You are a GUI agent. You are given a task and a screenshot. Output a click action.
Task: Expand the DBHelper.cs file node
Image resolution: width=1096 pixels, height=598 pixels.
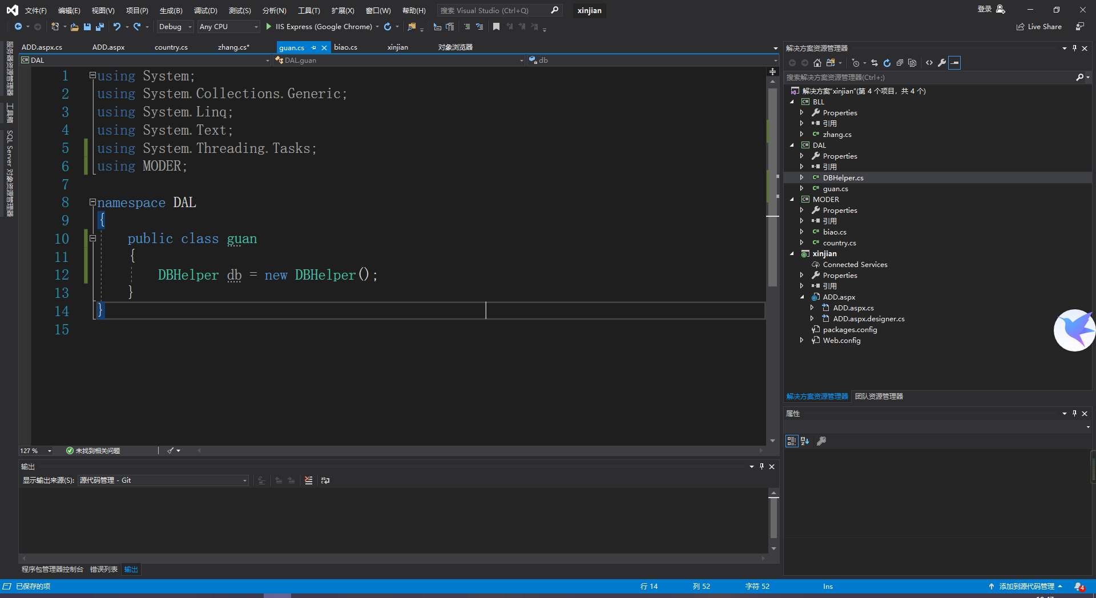802,178
